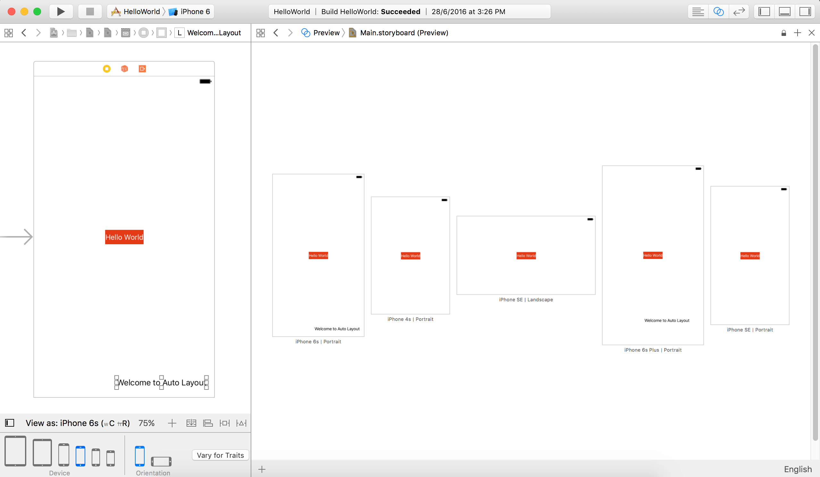Select the Standard editor icon
The image size is (820, 477).
[698, 12]
